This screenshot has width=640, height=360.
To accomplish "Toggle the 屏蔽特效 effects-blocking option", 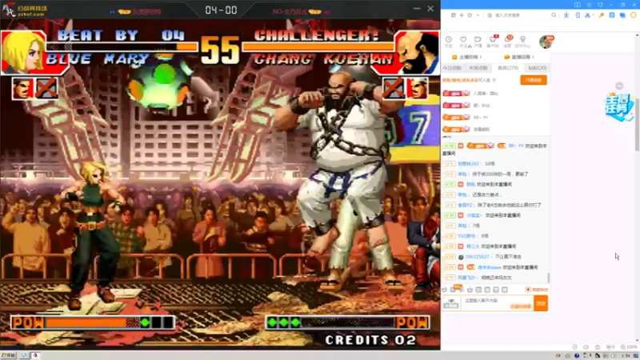I will tap(537, 290).
